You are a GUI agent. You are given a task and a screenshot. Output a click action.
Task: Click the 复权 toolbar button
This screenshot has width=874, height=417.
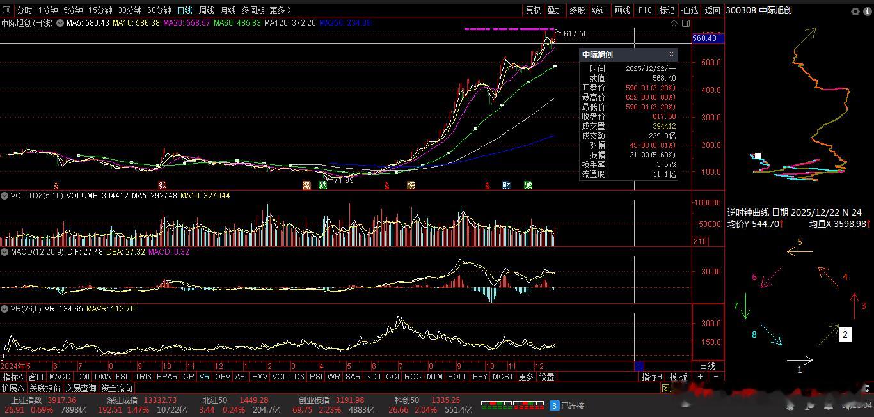[533, 10]
